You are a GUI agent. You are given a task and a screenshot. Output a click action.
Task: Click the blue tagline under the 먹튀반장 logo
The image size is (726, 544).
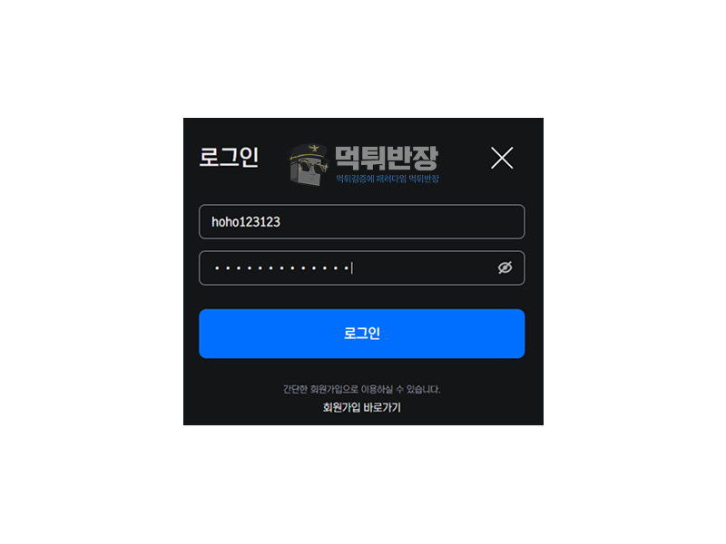(388, 179)
